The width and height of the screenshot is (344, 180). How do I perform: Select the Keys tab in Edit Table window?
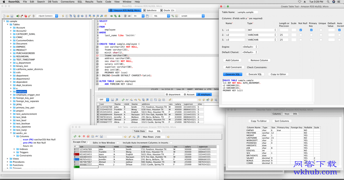151,131
